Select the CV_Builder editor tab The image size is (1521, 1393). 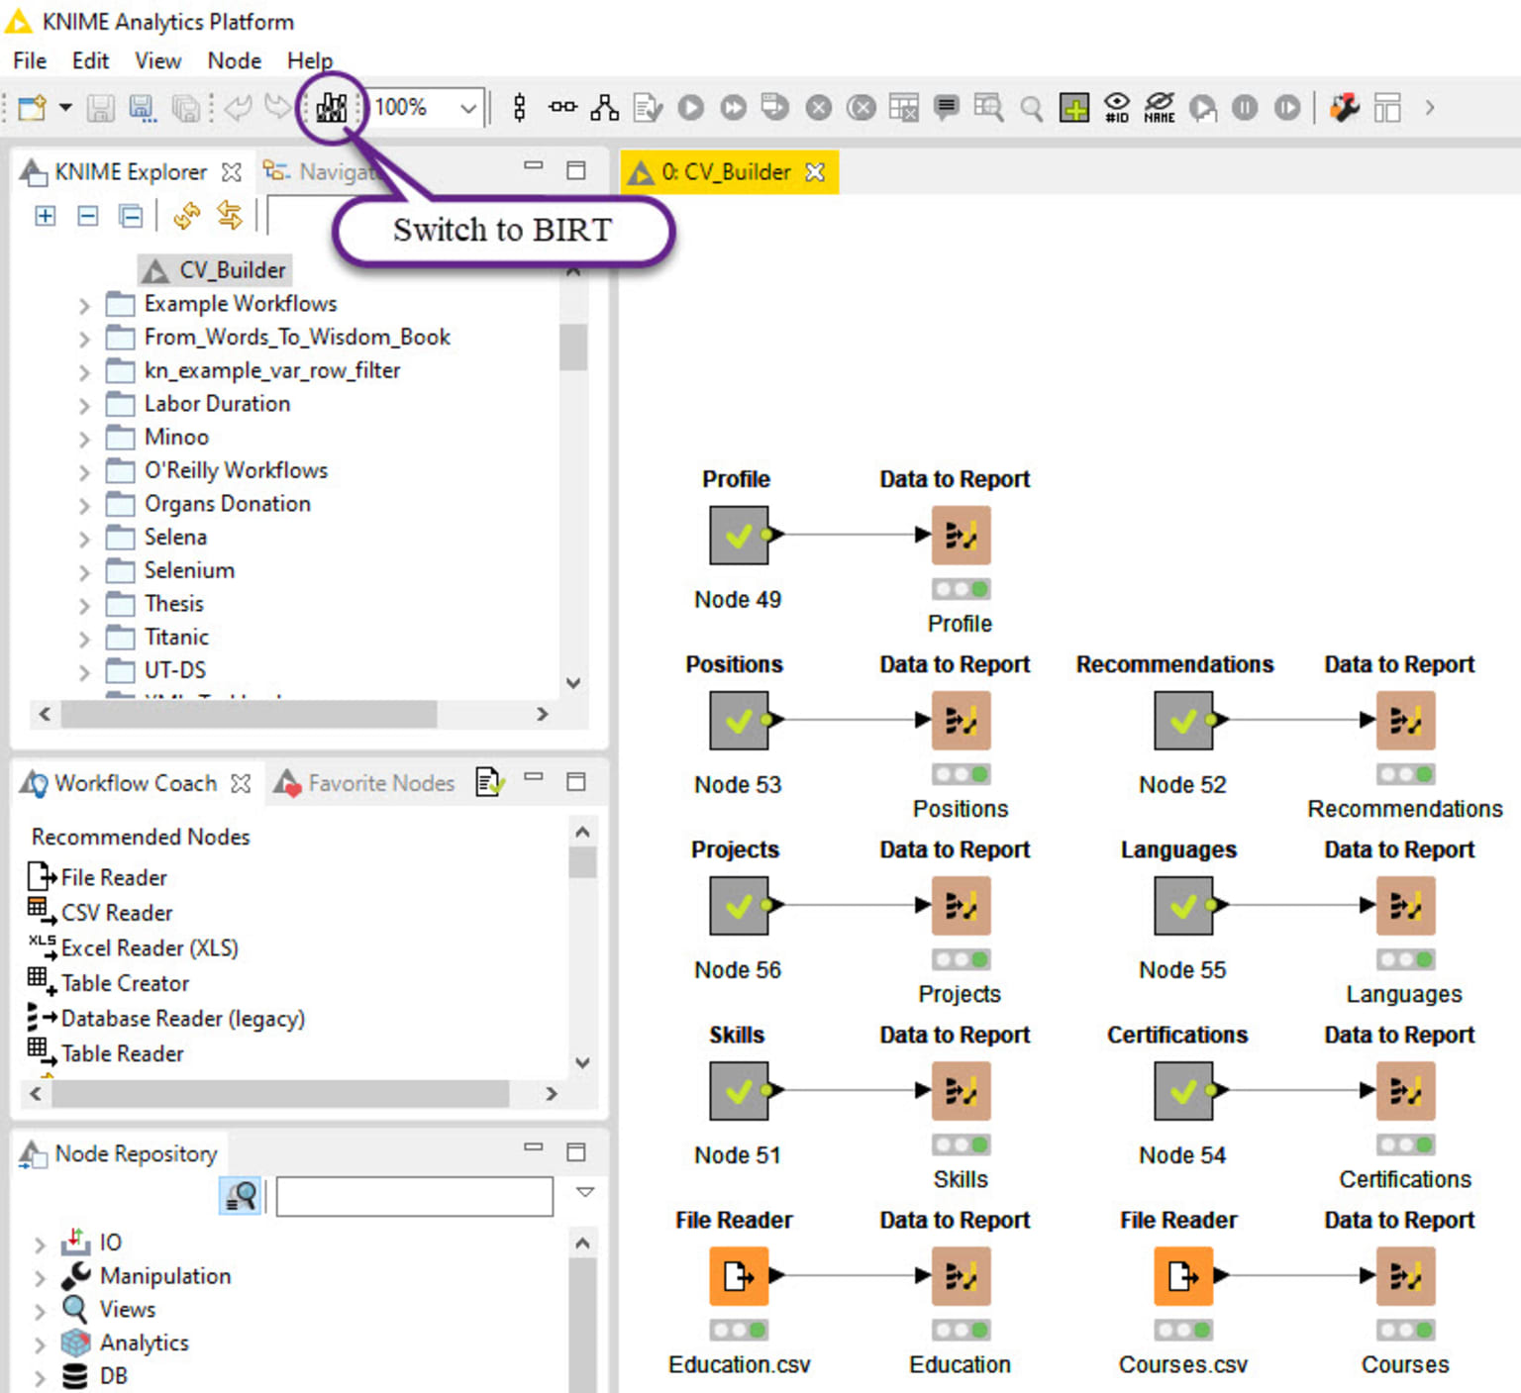pos(727,172)
